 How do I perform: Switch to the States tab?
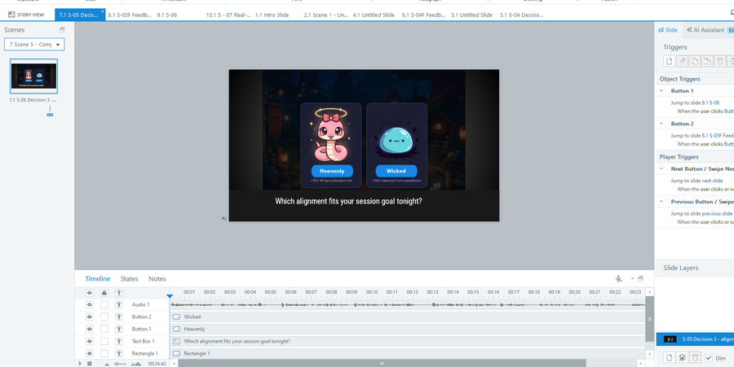[x=129, y=279]
